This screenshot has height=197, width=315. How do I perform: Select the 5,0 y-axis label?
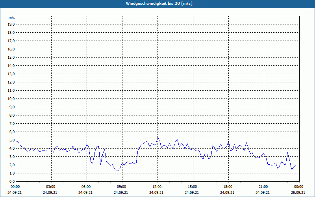pyautogui.click(x=12, y=140)
